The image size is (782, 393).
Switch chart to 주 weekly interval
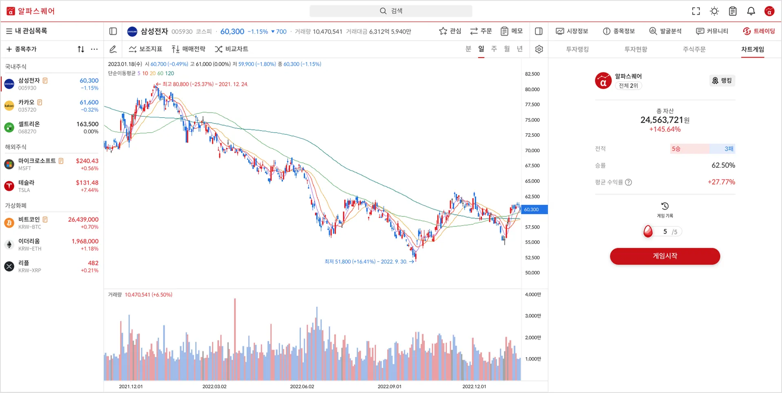tap(494, 49)
